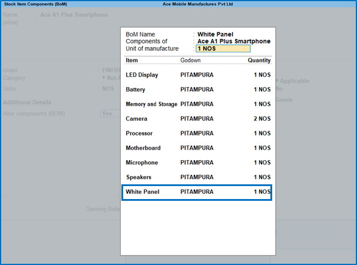Select the highlighted White Panel item
This screenshot has height=265, width=357.
[x=143, y=192]
